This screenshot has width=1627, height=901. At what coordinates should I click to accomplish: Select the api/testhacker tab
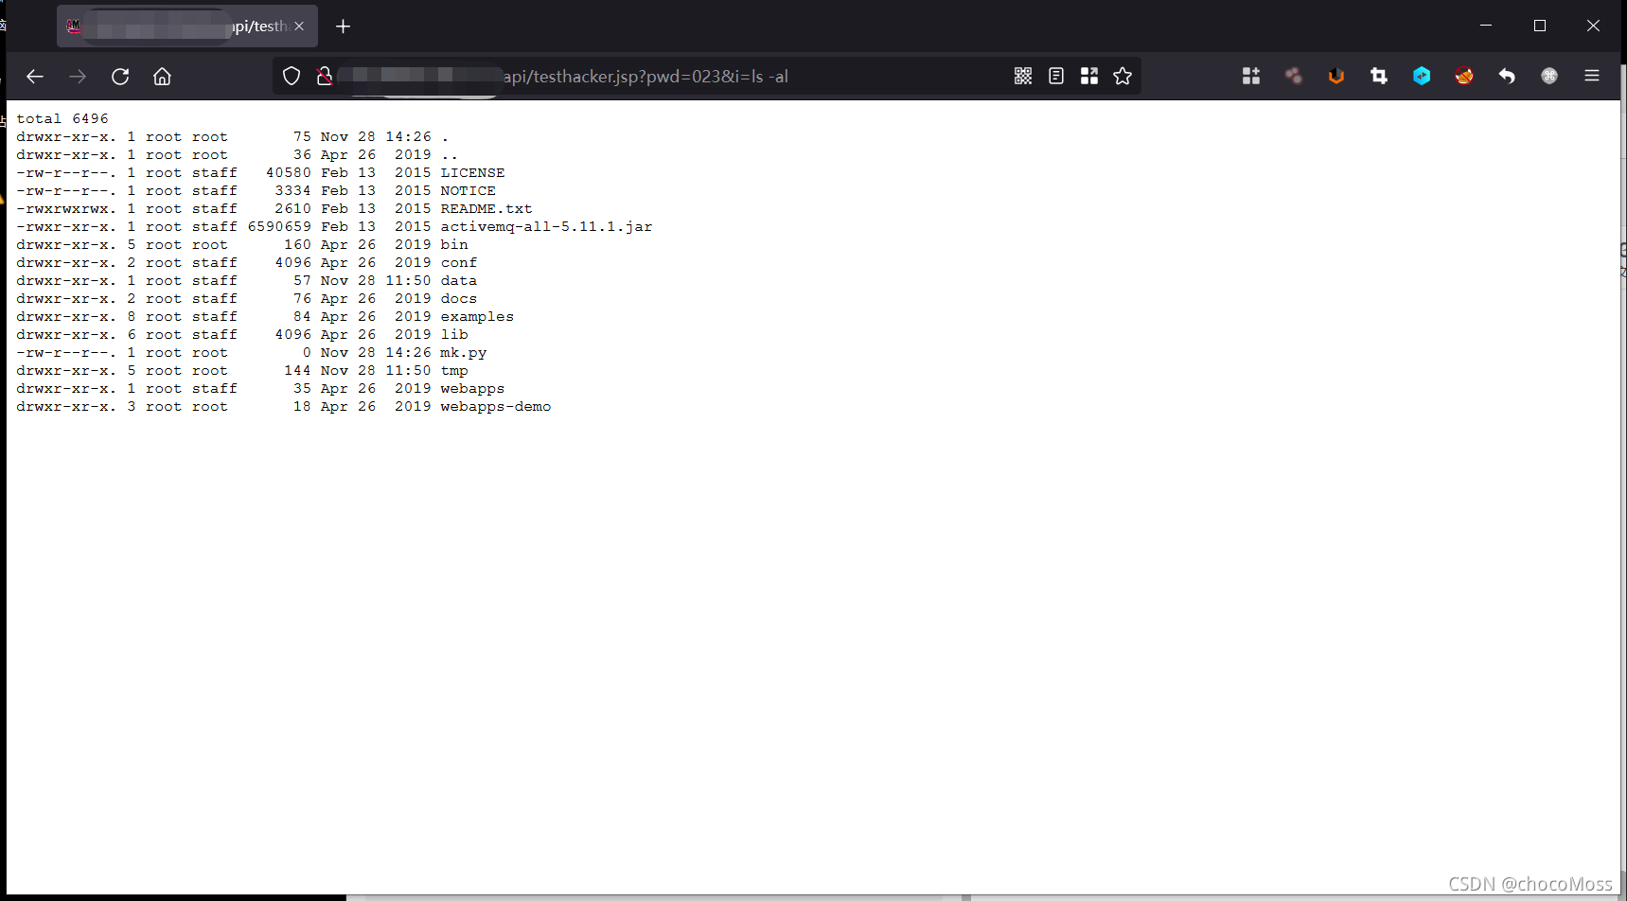click(x=186, y=26)
